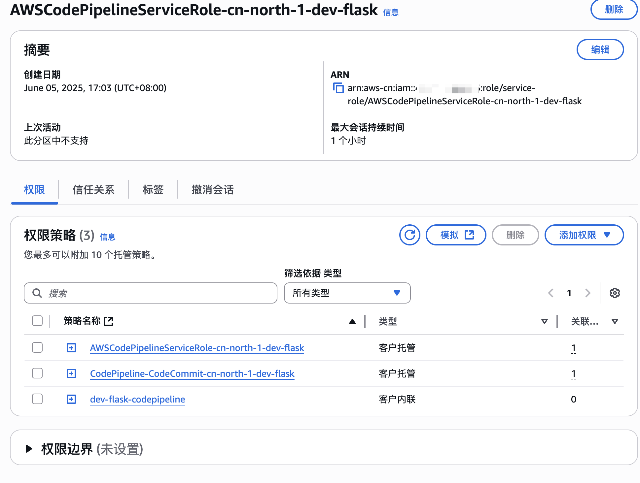
Task: Go to next page arrow
Action: click(x=587, y=293)
